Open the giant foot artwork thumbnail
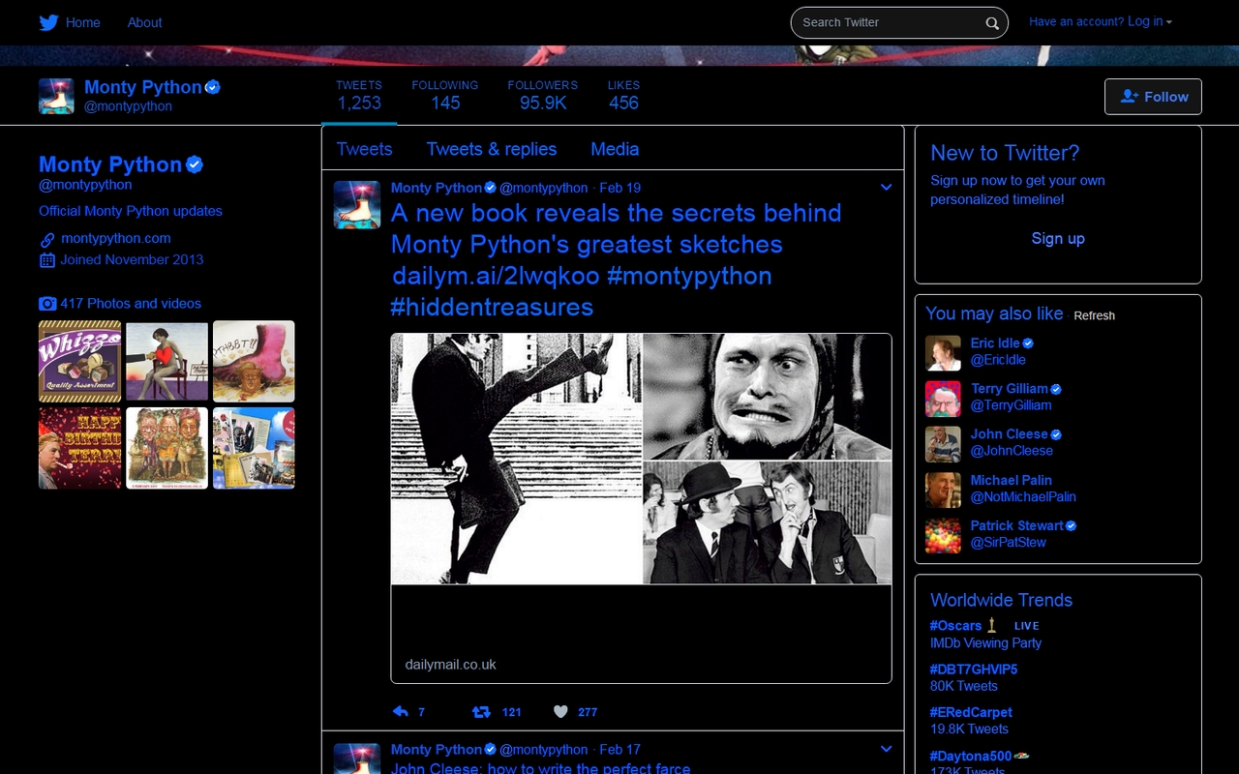Viewport: 1239px width, 774px height. click(x=254, y=361)
